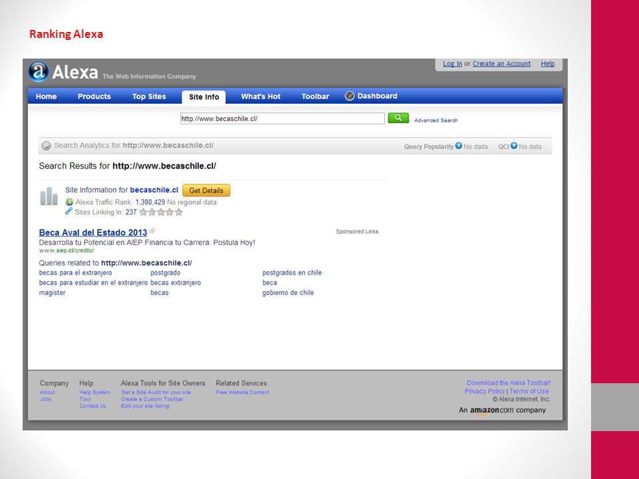
Task: Open Beca Aval del Estado 2013 ad
Action: pyautogui.click(x=93, y=233)
